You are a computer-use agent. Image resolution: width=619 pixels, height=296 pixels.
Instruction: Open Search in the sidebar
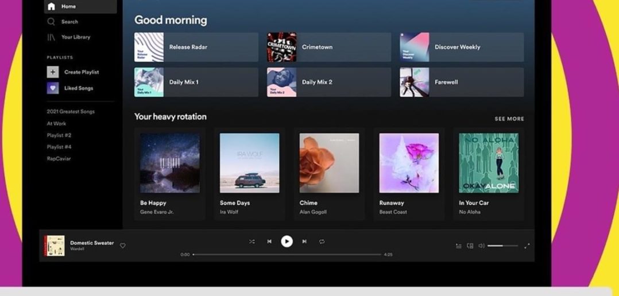pyautogui.click(x=69, y=22)
